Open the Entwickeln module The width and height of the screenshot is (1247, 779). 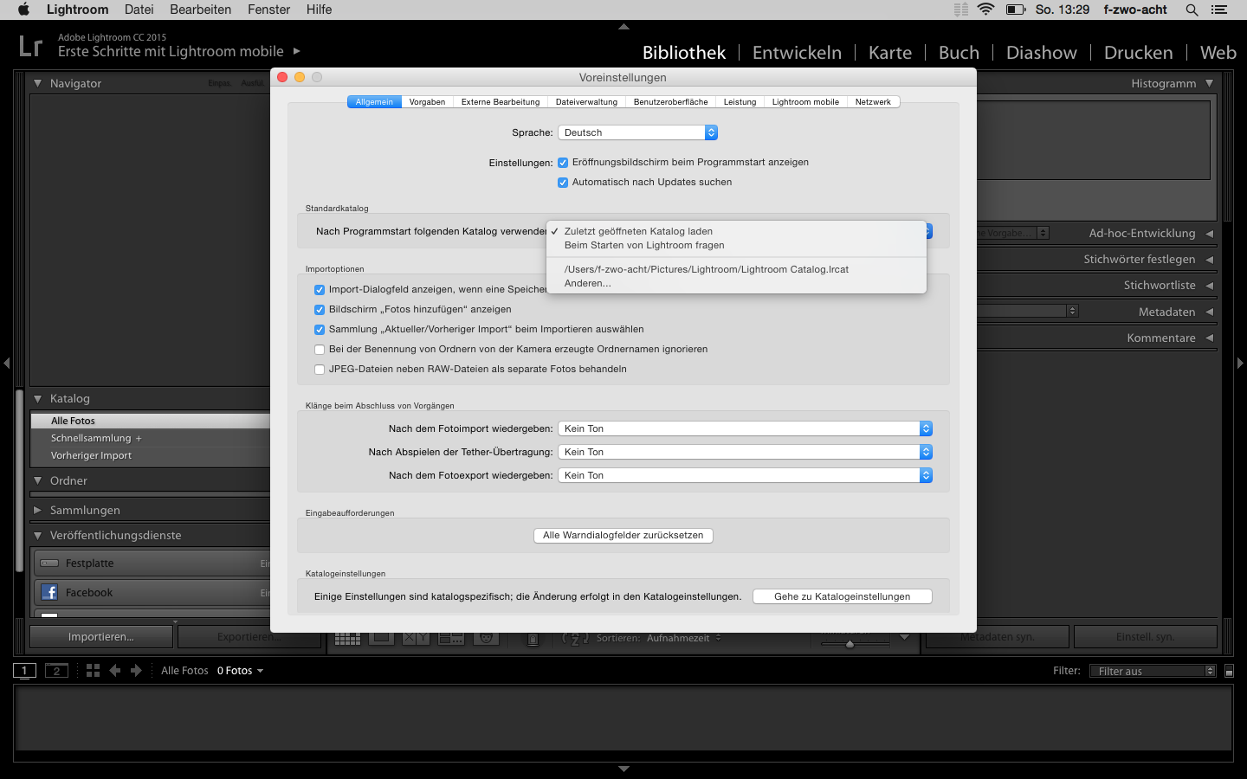[797, 53]
